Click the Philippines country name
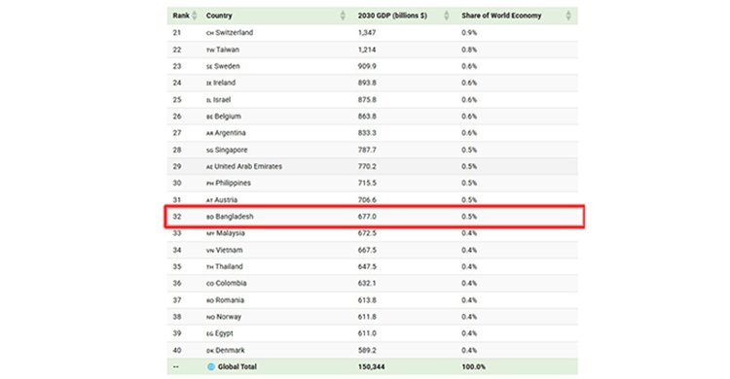730x379 pixels. [x=233, y=184]
